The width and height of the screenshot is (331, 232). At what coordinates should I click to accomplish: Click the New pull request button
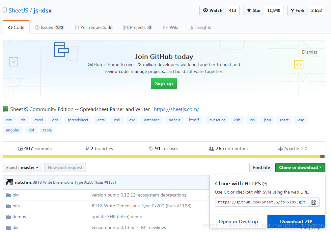tap(65, 168)
